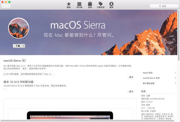
Task: Click the macOS Sierra app title text
Action: tap(12, 61)
